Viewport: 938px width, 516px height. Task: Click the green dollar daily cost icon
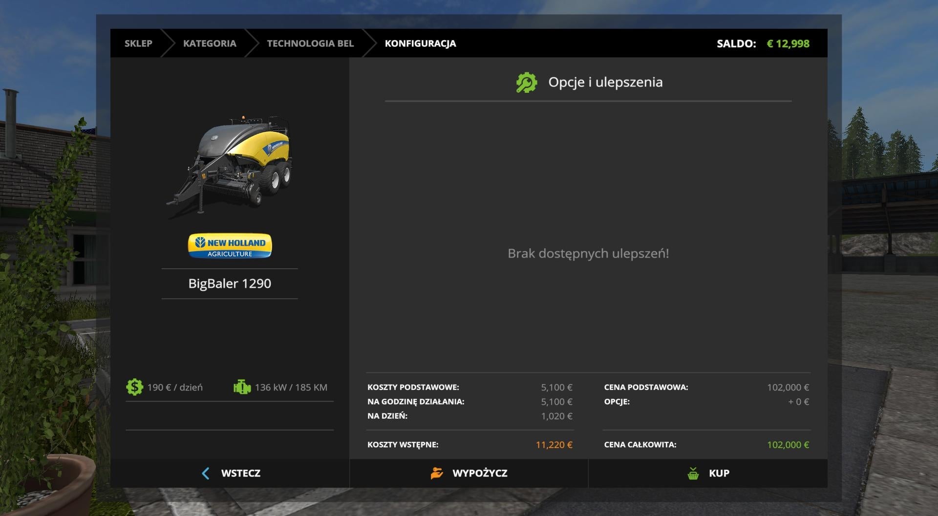[x=134, y=387]
